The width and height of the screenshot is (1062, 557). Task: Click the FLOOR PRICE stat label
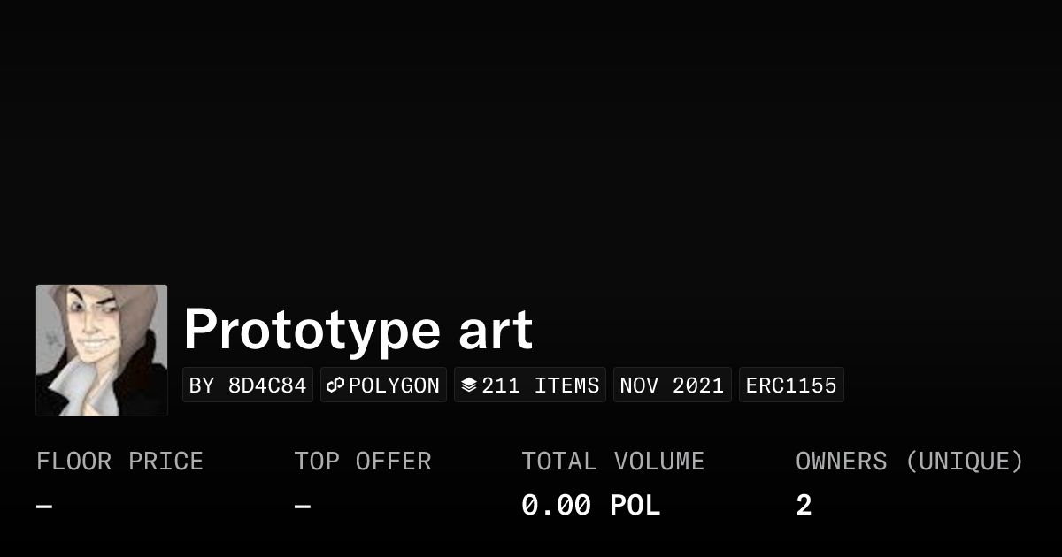119,461
